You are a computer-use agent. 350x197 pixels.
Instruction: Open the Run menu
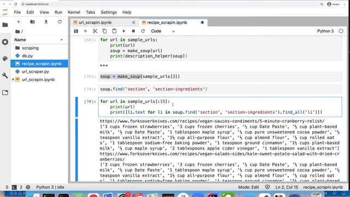click(x=59, y=12)
